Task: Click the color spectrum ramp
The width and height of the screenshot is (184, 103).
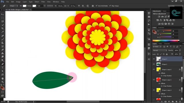Action: coord(166,41)
